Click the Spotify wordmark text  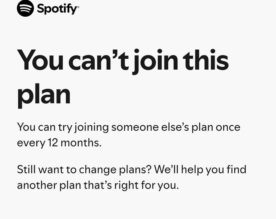coord(57,9)
